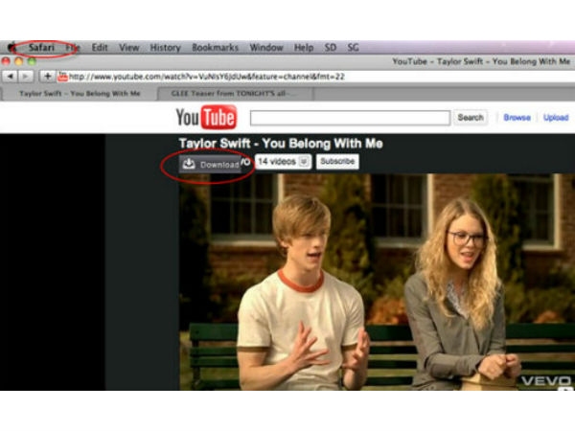
Task: Click the Safari back arrow button
Action: 11,77
